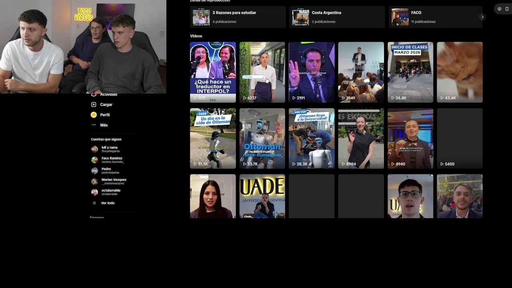Play the traductor en INTERPOL video

coord(213,72)
